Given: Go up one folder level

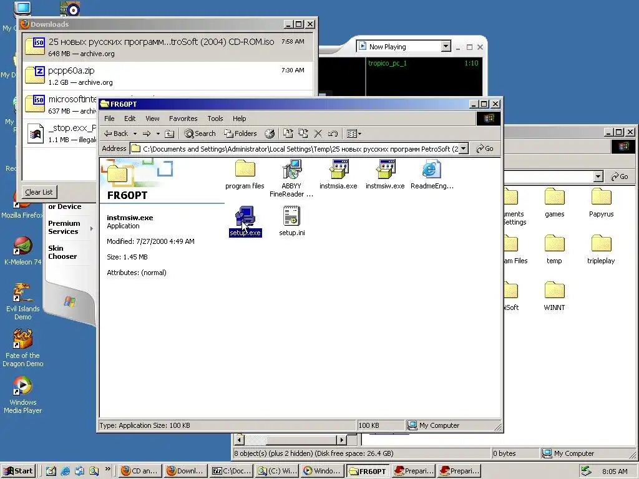Looking at the screenshot, I should pyautogui.click(x=170, y=133).
